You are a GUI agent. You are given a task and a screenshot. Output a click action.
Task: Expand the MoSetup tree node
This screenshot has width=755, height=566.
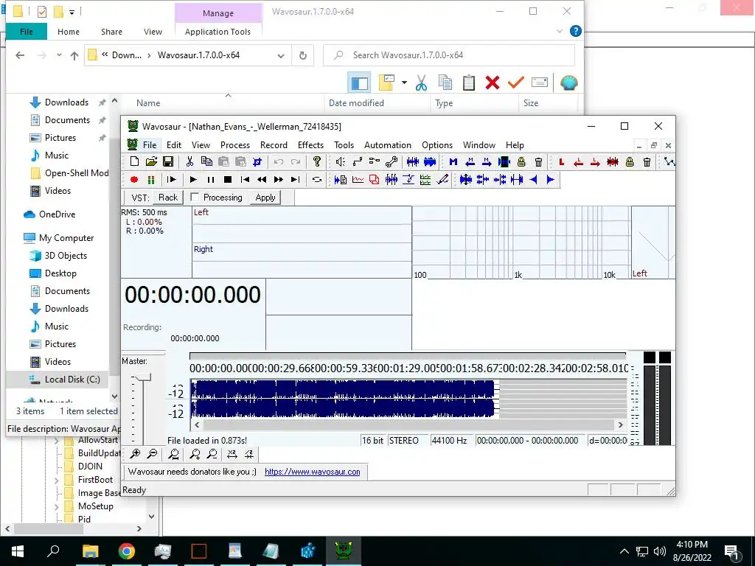(x=56, y=507)
